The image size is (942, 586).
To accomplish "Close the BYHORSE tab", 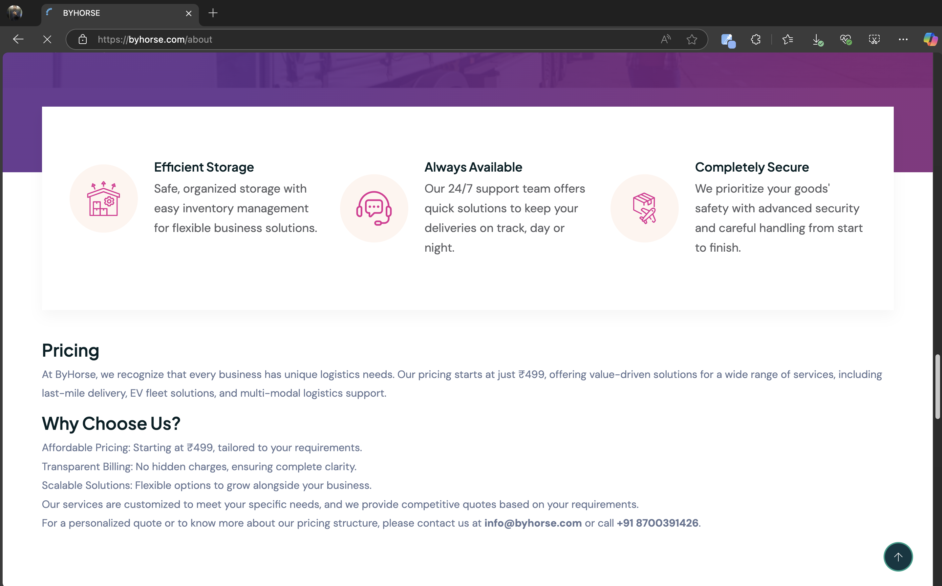I will click(189, 13).
